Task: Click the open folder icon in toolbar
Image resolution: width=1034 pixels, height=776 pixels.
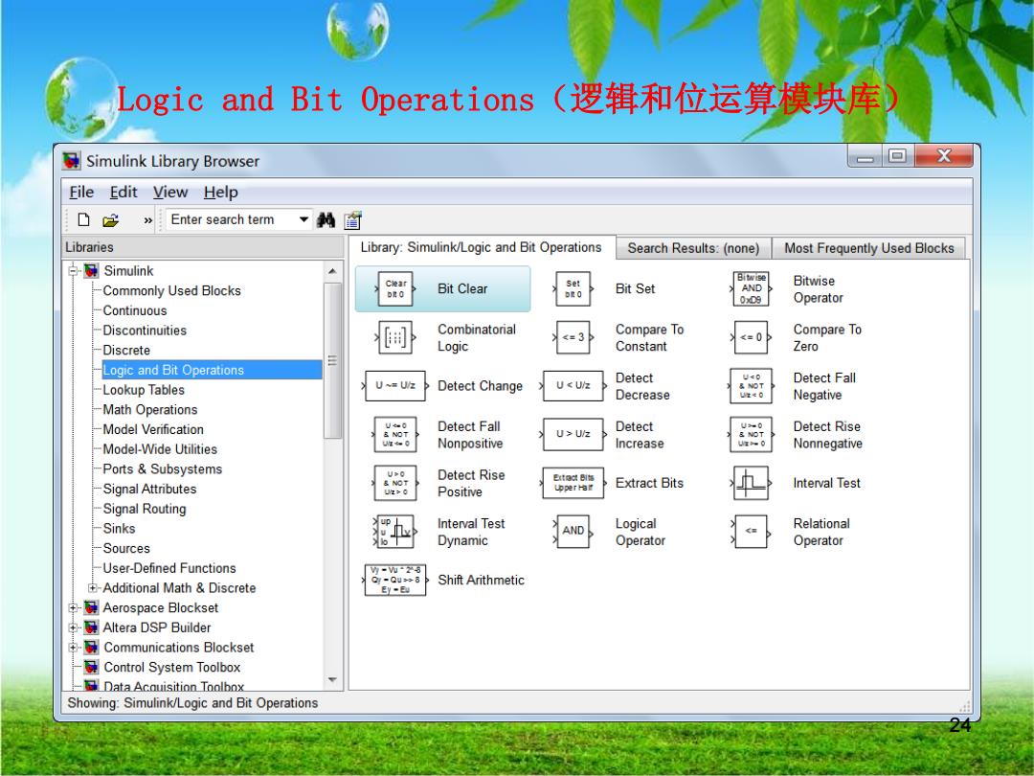Action: click(x=111, y=220)
